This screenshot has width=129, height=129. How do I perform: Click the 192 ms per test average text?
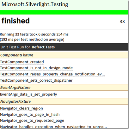pyautogui.click(x=32, y=40)
